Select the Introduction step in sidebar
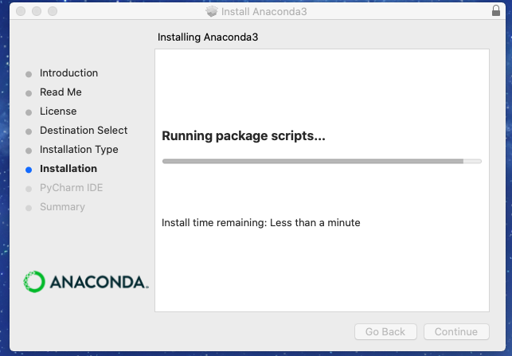 68,72
